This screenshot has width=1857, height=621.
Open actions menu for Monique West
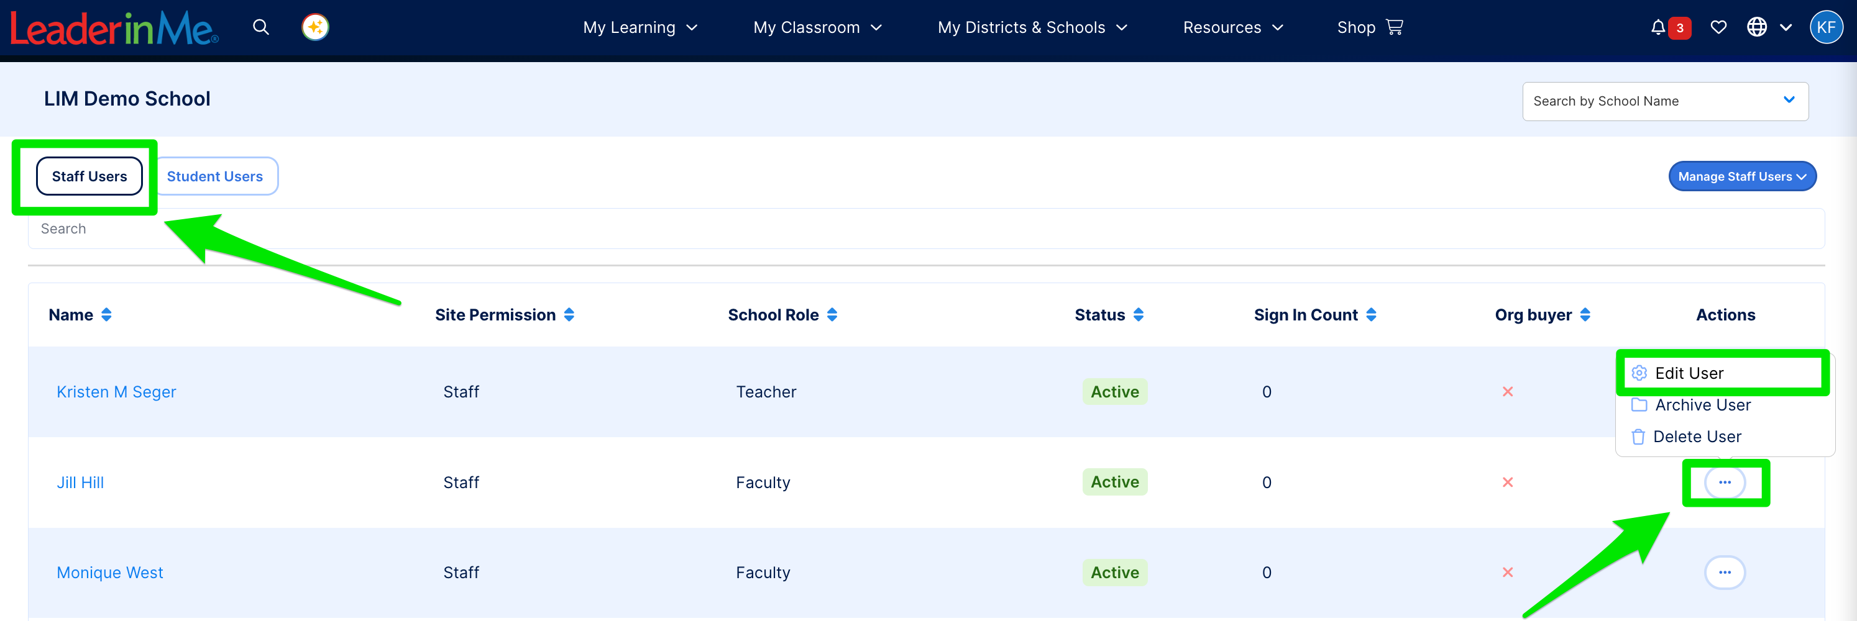coord(1725,573)
